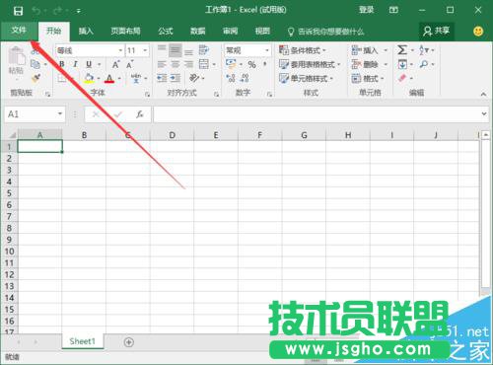
Task: Open the font size dropdown
Action: [145, 50]
